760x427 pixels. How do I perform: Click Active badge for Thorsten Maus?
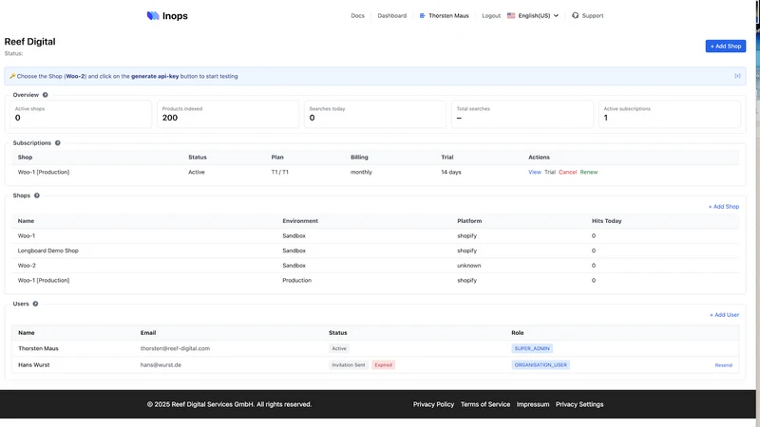(339, 348)
